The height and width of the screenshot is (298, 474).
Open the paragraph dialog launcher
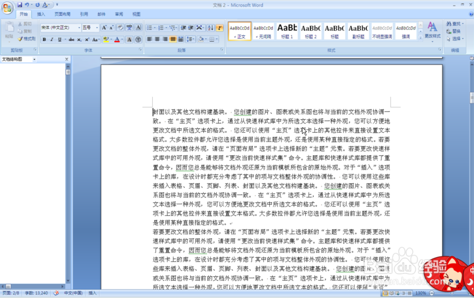pos(221,50)
